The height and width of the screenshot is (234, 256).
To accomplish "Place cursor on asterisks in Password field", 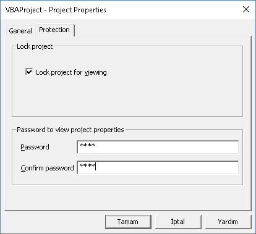I will 87,146.
